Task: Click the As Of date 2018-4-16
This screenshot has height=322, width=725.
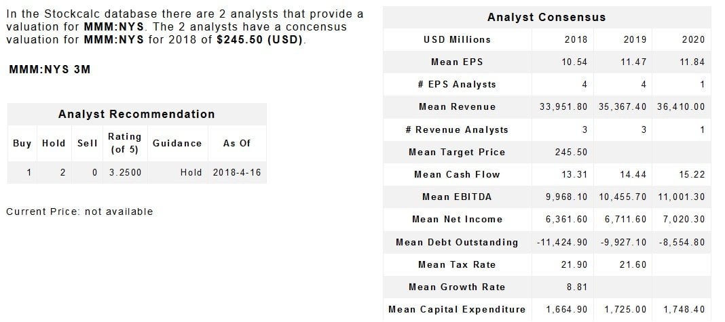Action: pyautogui.click(x=236, y=172)
